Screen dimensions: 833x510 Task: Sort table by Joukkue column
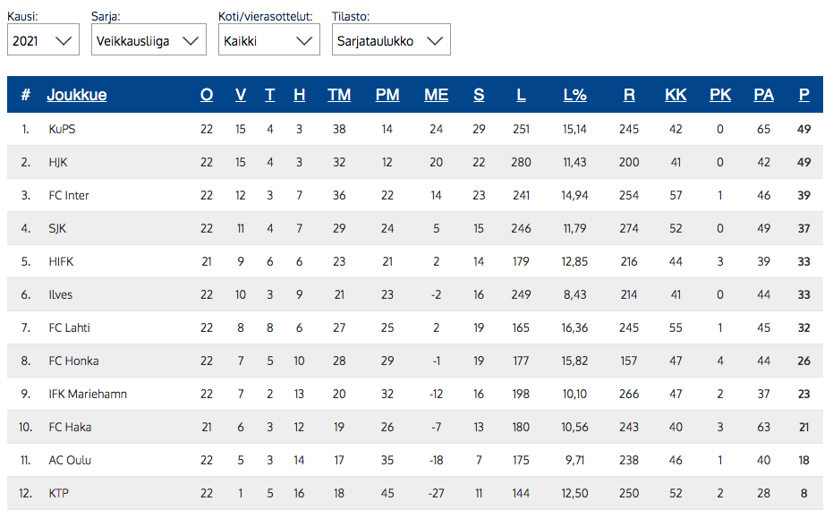77,95
